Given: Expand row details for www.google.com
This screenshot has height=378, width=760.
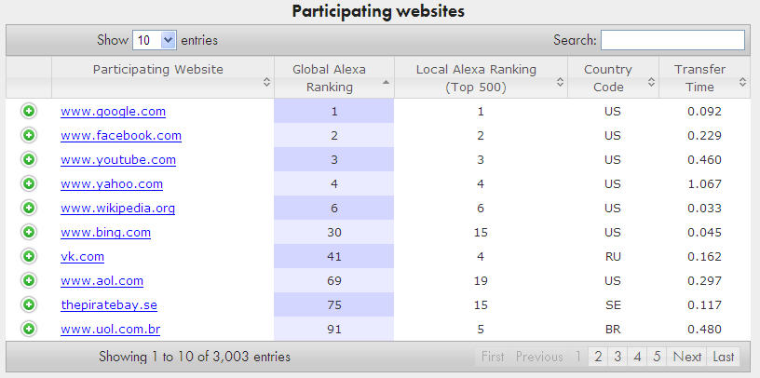Looking at the screenshot, I should (28, 111).
